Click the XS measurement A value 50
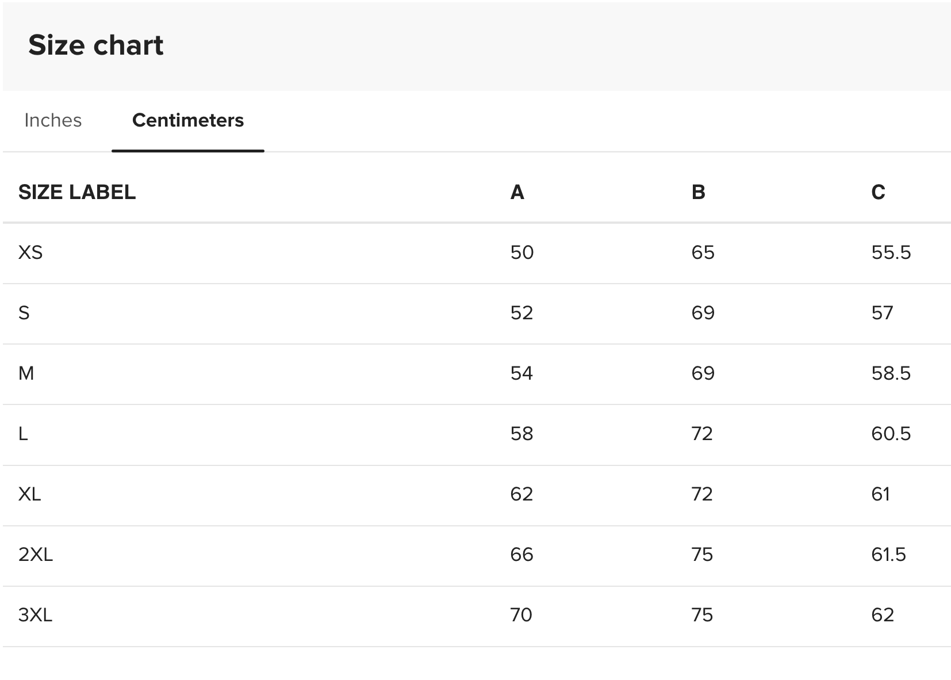This screenshot has height=680, width=951. click(522, 253)
